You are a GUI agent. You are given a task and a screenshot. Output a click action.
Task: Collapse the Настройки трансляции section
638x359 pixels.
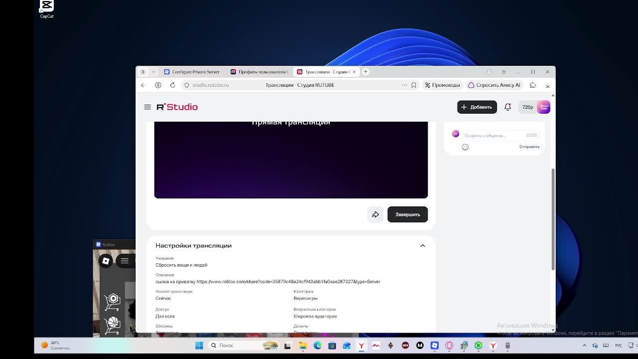click(422, 246)
